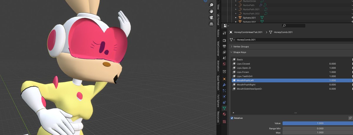Select the MouthPushRight shape key
Image resolution: width=353 pixels, height=135 pixels.
[291, 85]
